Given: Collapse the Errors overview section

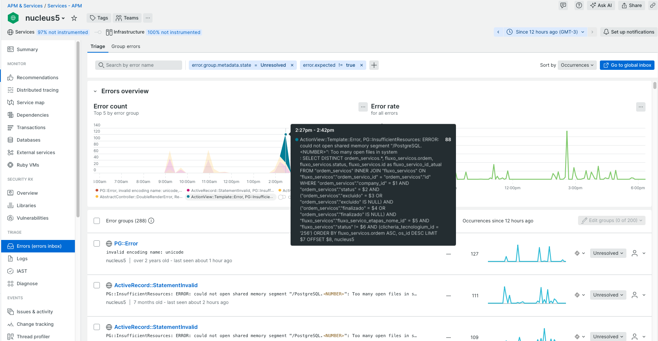Looking at the screenshot, I should pyautogui.click(x=95, y=91).
